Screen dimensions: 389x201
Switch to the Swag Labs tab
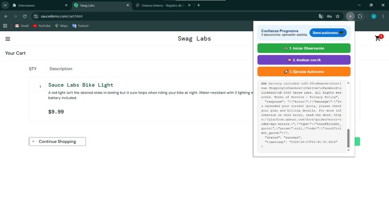[102, 5]
